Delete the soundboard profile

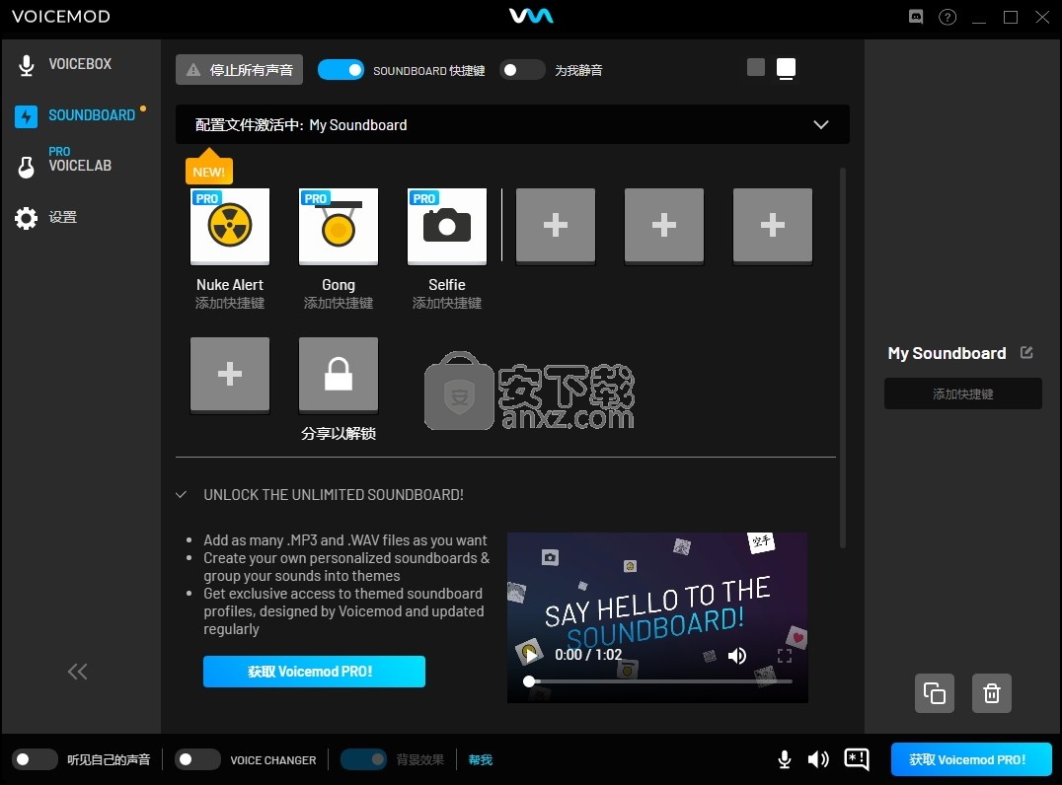992,693
